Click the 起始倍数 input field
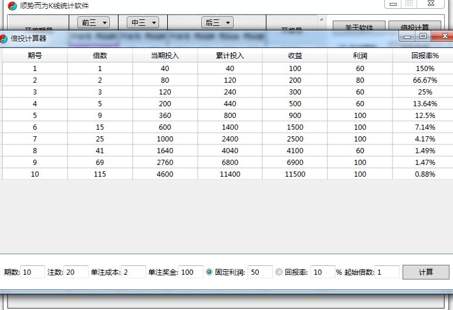The image size is (453, 310). [387, 272]
